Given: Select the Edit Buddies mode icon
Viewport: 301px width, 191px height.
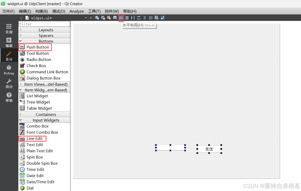Looking at the screenshot, I should coord(109,18).
